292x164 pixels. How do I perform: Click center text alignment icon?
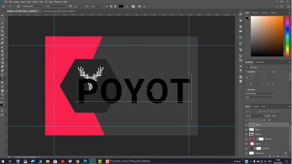[111, 6]
